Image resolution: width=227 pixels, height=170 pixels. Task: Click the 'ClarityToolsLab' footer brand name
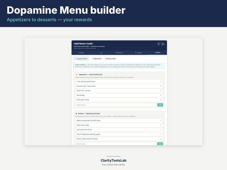113,161
